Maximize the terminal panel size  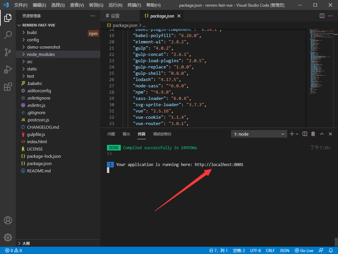pyautogui.click(x=322, y=134)
